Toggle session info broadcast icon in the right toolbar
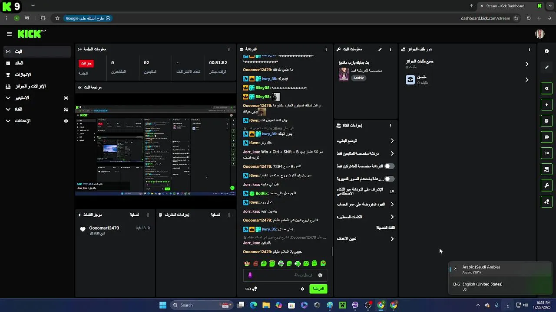Screen dimensions: 556x312 [547, 153]
